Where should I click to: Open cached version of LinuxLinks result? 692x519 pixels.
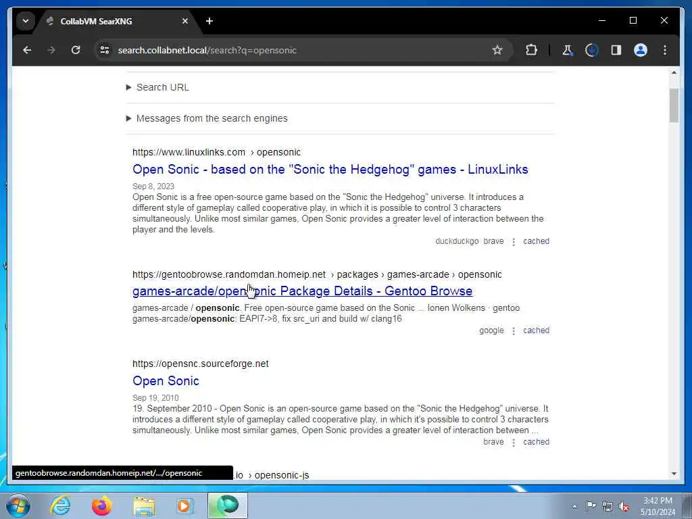tap(536, 241)
